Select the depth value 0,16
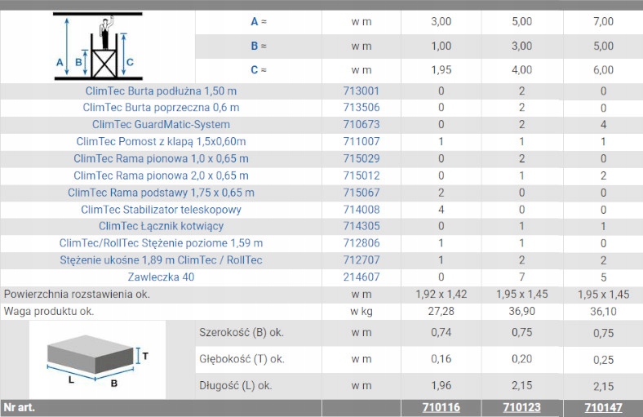Screen dimensions: 643x417 441,359
